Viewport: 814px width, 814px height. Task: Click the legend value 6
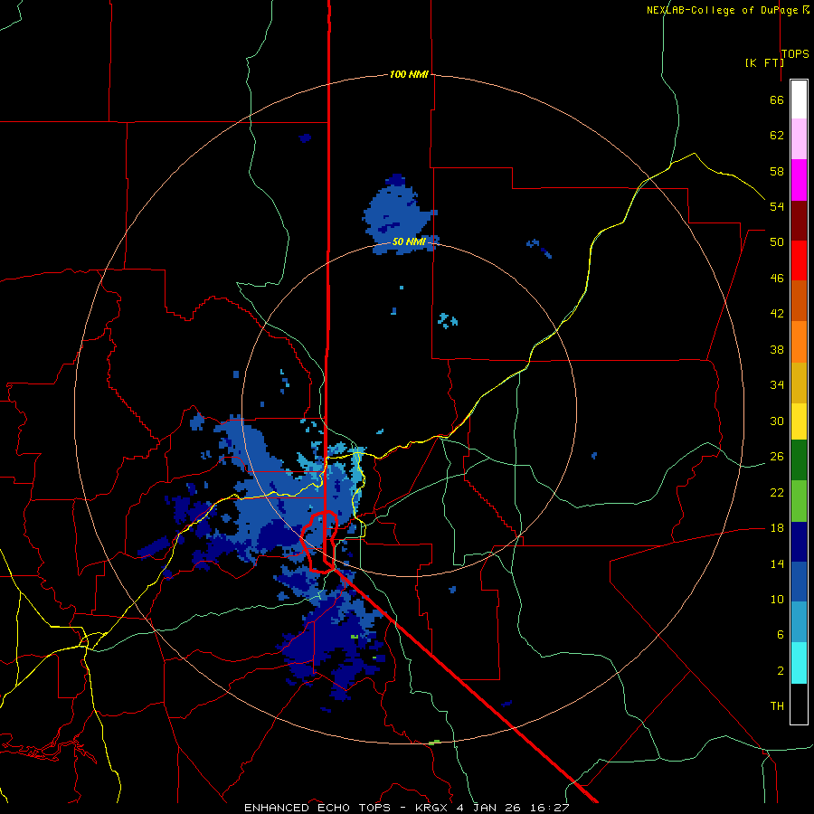[780, 634]
